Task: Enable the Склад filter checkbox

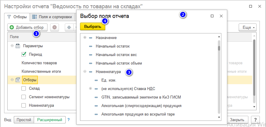Action: (24, 88)
